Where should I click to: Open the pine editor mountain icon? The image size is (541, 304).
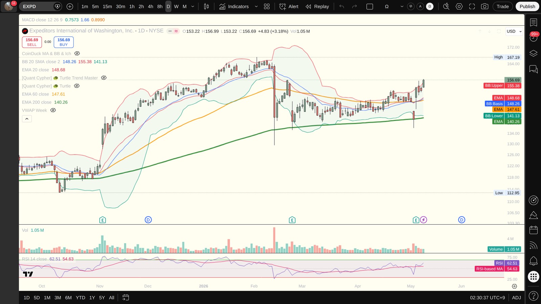click(533, 215)
